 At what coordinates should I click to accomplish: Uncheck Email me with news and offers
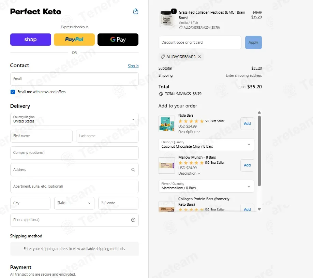click(13, 92)
